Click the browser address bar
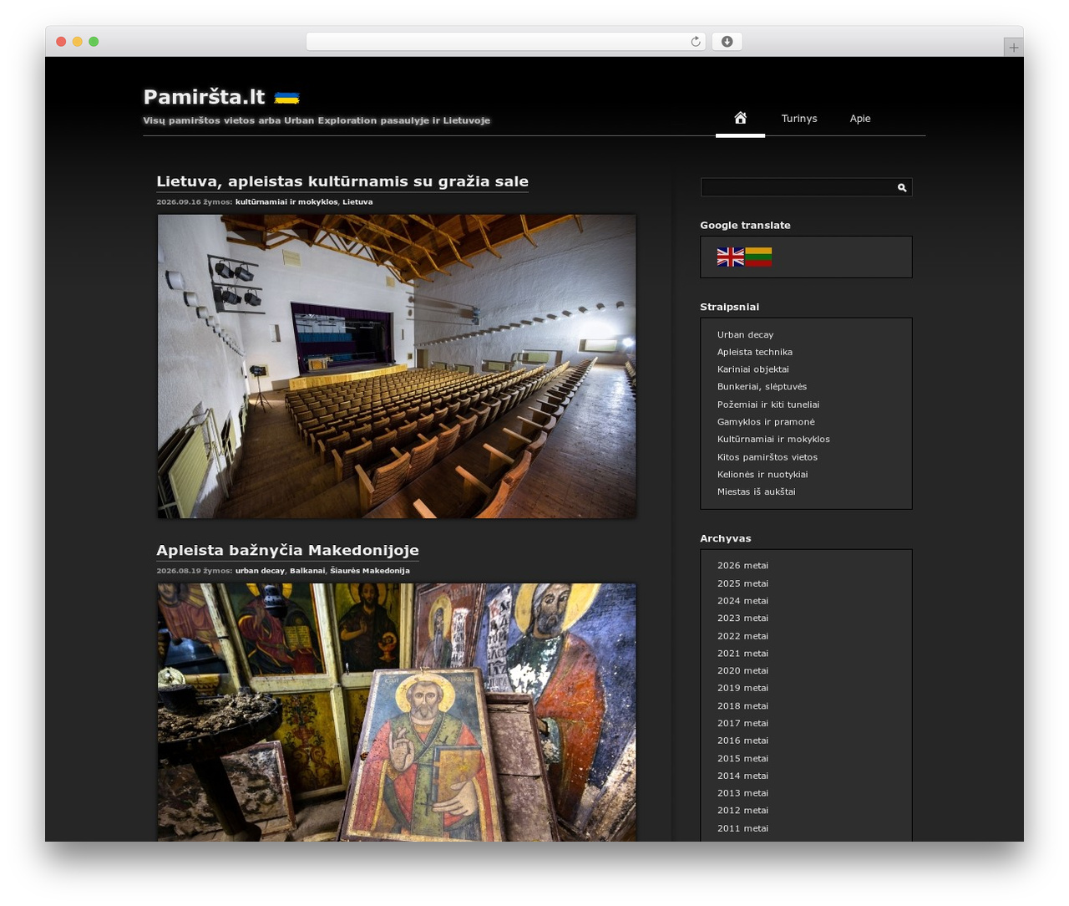This screenshot has width=1069, height=906. pos(505,42)
